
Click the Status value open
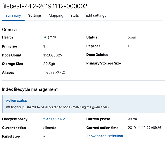tap(132, 37)
